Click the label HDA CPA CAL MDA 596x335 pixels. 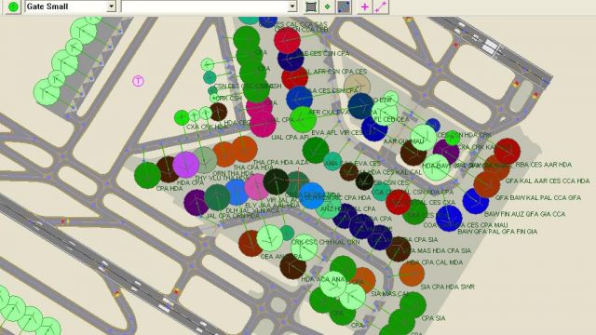(x=435, y=262)
